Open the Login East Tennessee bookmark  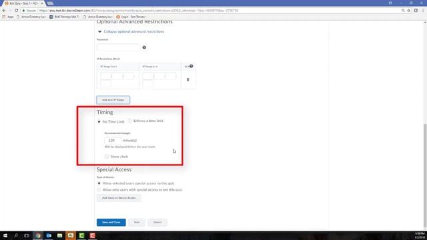[x=131, y=17]
